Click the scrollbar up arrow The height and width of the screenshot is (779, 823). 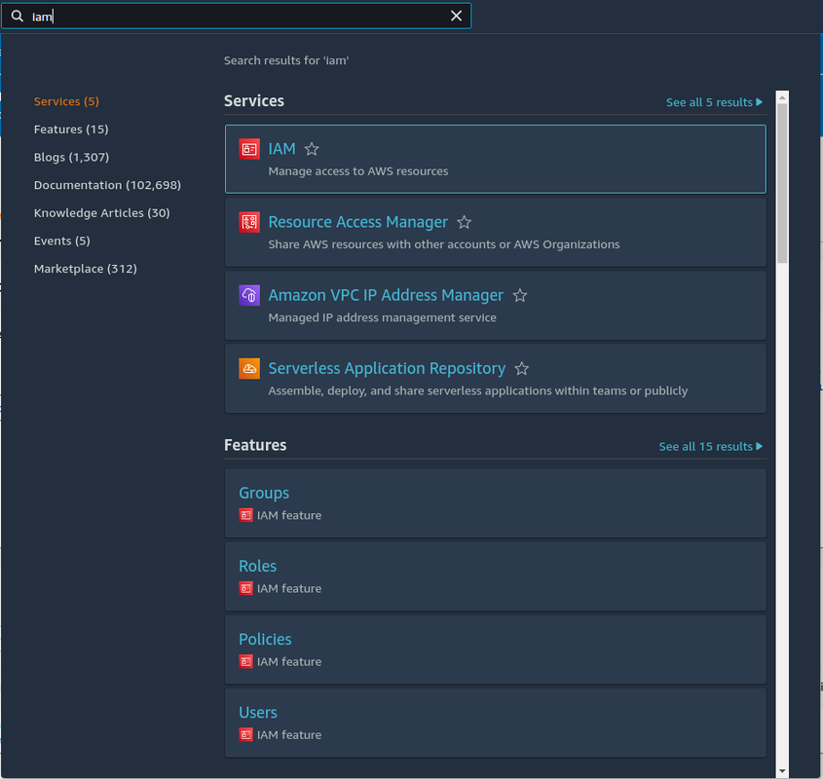coord(782,97)
